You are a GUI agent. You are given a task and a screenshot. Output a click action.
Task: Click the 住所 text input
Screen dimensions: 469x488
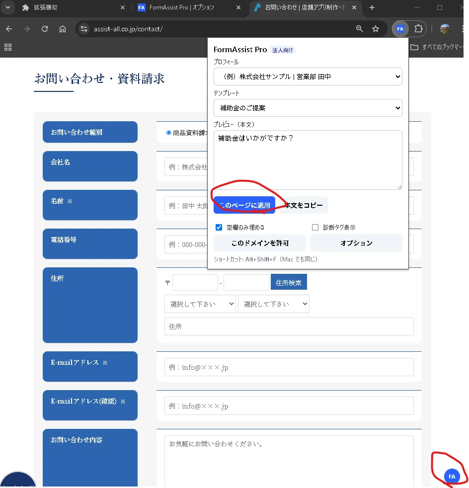[289, 326]
